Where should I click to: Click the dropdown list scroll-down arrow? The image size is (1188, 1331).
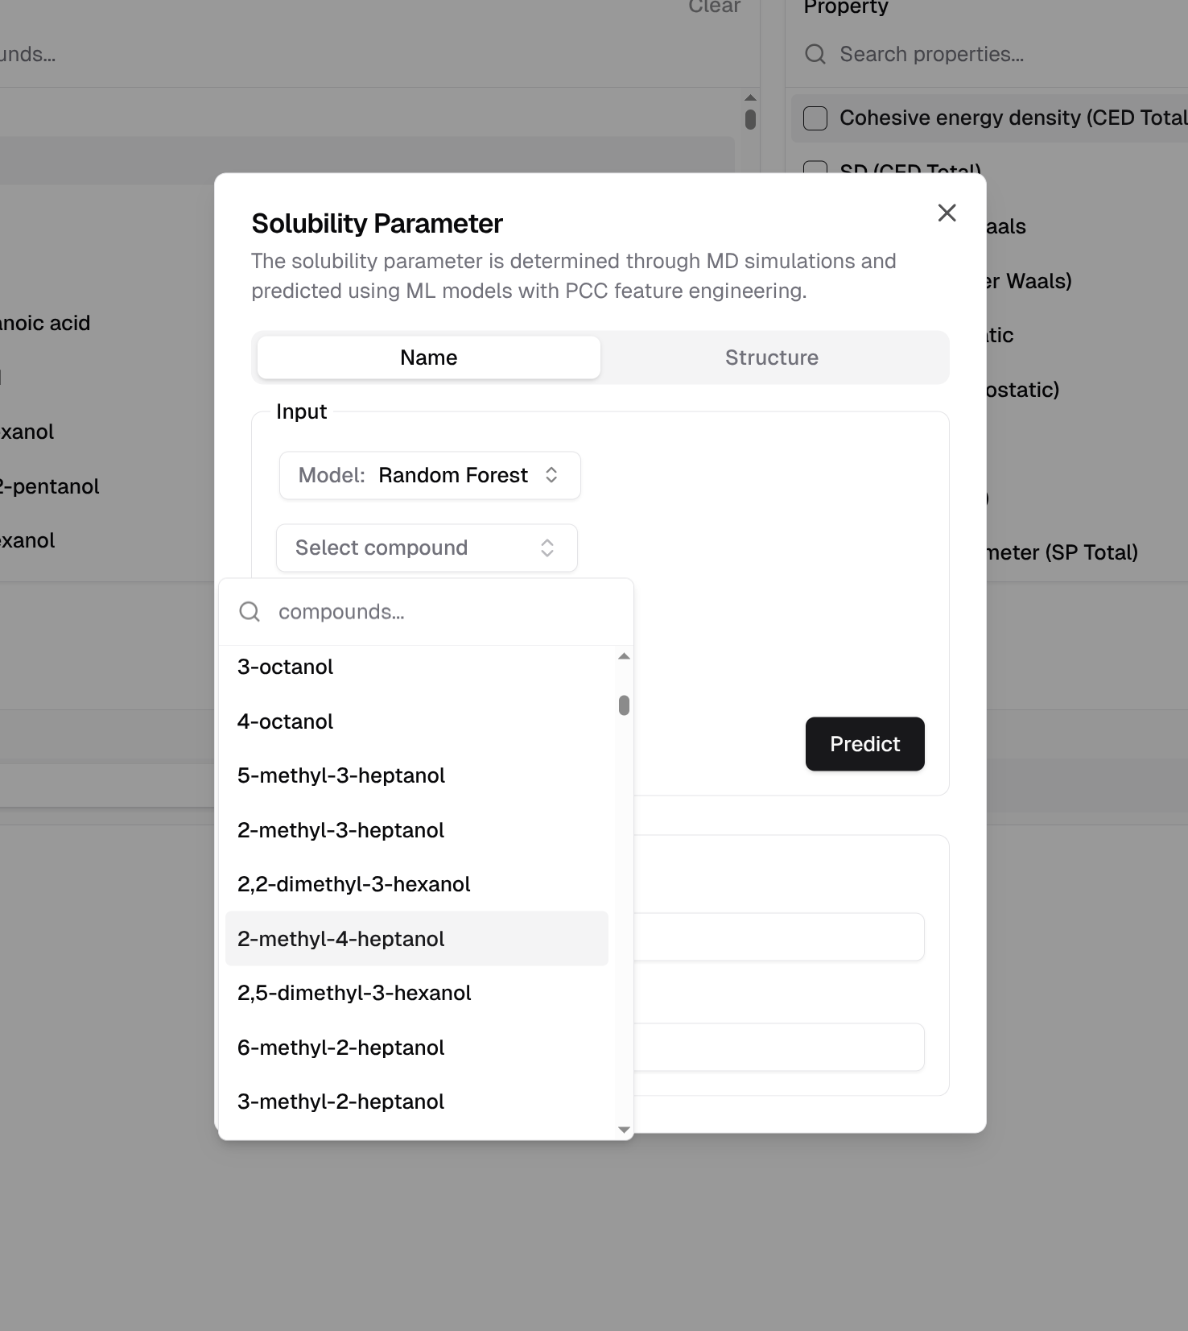[x=624, y=1130]
